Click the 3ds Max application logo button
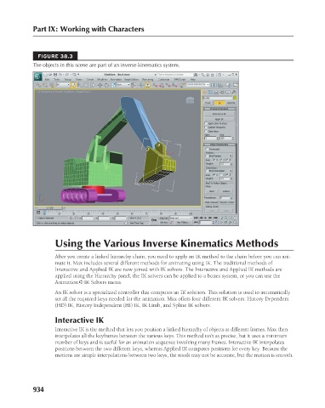The image size is (325, 408). point(37,76)
